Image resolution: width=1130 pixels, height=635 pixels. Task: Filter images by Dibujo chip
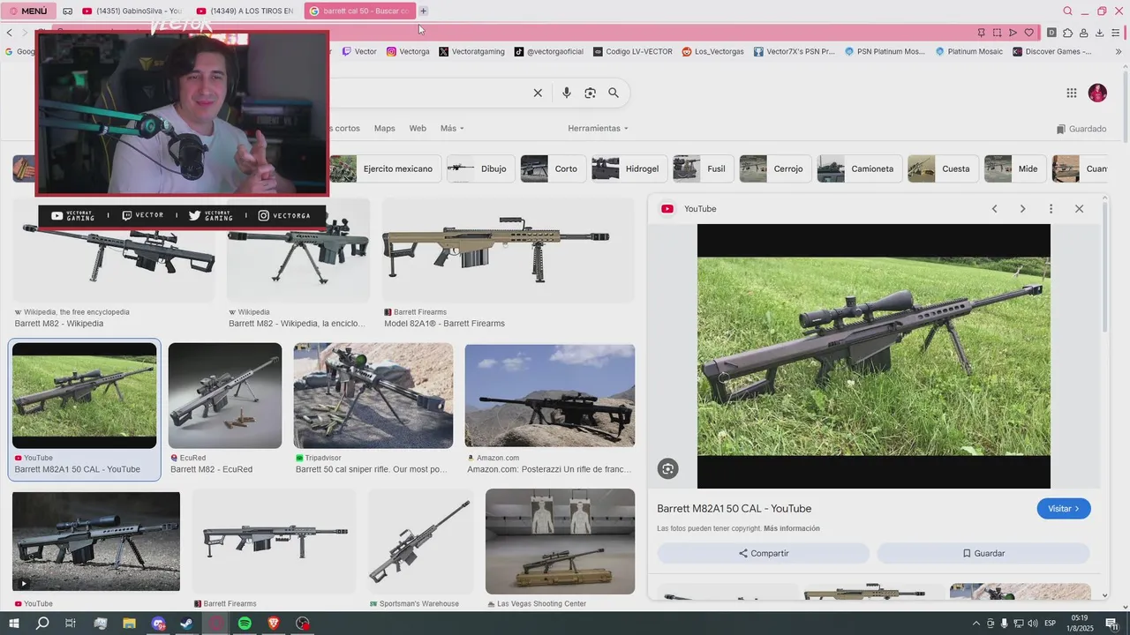click(x=480, y=168)
